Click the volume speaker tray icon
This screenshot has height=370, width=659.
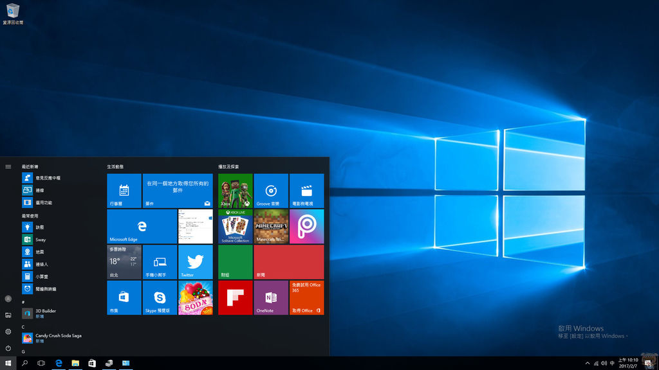(x=604, y=364)
